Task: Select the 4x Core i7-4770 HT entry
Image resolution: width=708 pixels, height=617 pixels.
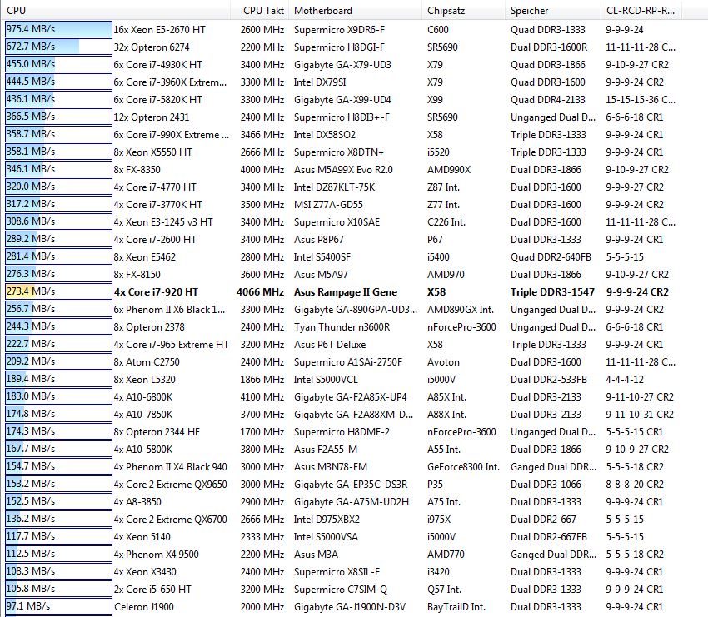Action: [x=155, y=187]
